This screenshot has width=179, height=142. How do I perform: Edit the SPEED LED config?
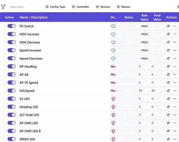(168, 139)
